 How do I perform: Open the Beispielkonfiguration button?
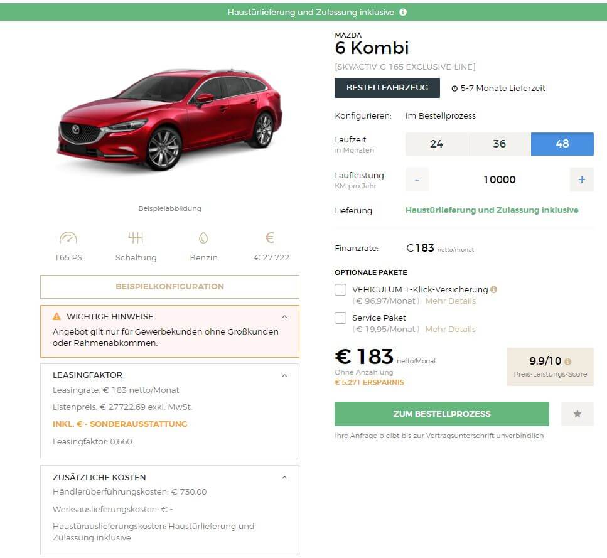169,287
